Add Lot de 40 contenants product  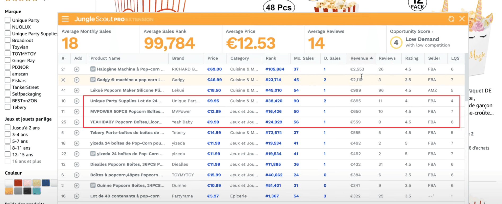point(77,196)
